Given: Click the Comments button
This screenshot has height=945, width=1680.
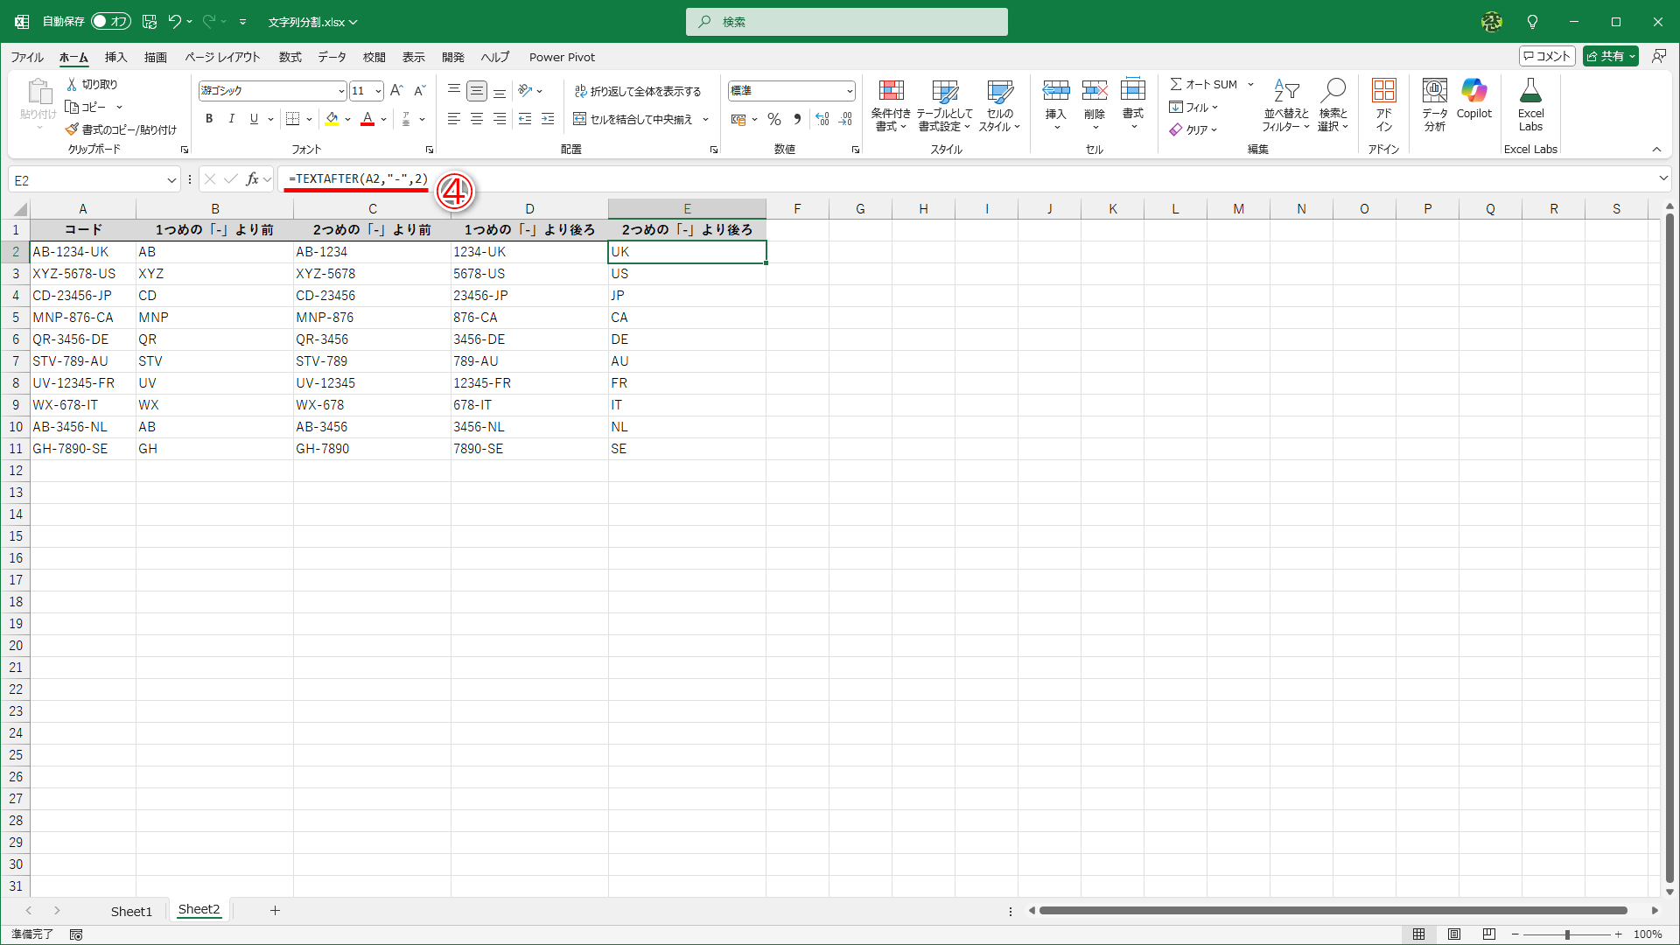Looking at the screenshot, I should tap(1547, 56).
